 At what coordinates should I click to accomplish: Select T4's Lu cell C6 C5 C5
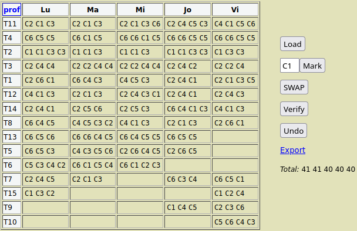point(46,38)
